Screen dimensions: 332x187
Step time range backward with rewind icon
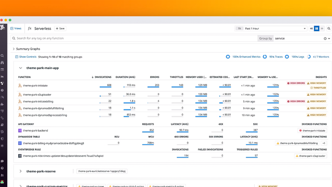pos(311,29)
